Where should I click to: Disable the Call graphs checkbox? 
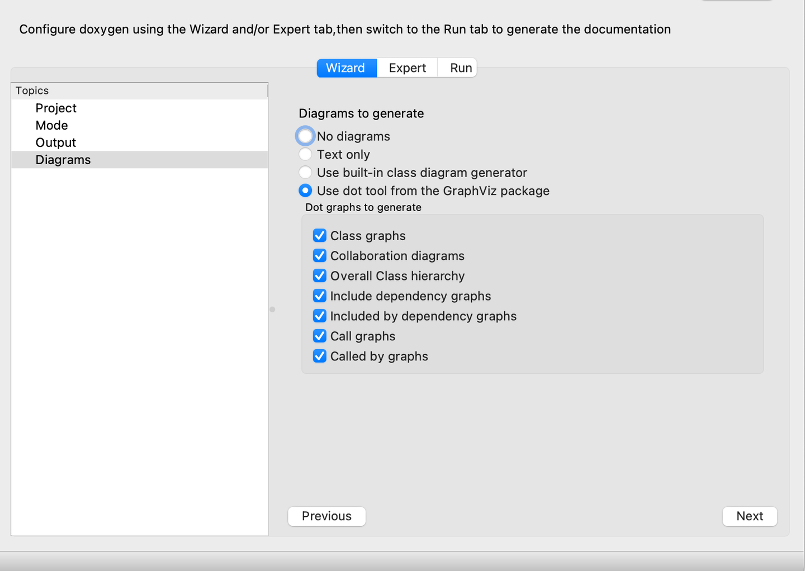(x=320, y=336)
